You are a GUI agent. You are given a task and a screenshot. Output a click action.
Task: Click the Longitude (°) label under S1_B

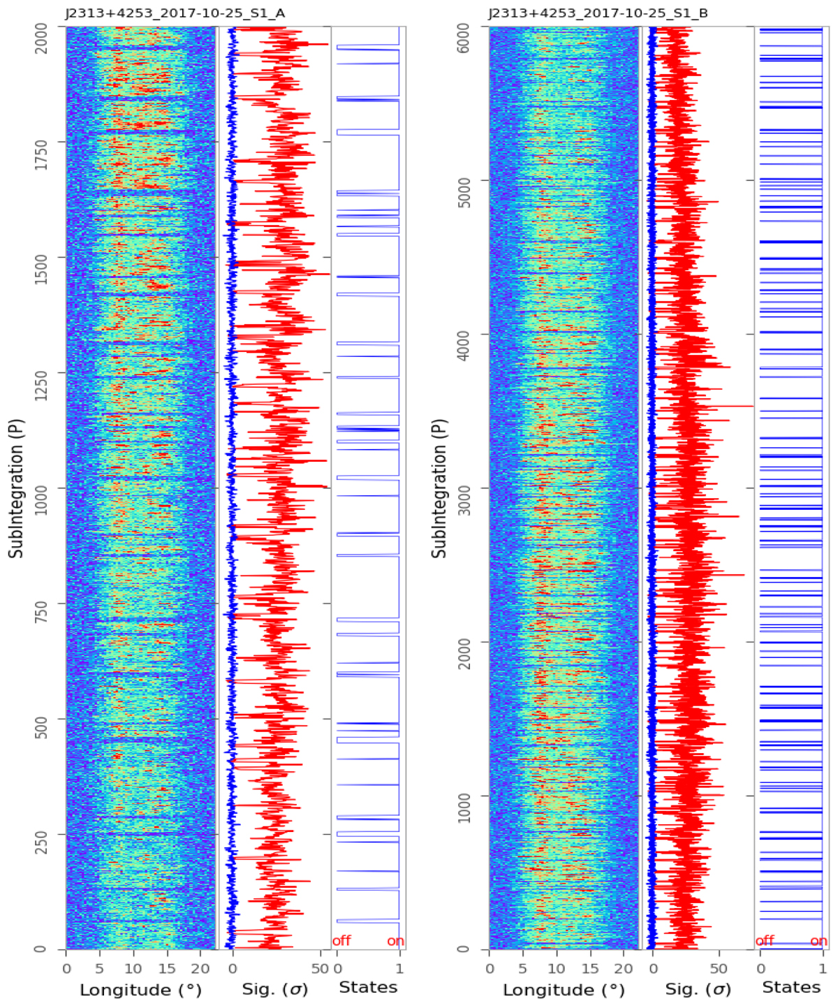pos(563,990)
